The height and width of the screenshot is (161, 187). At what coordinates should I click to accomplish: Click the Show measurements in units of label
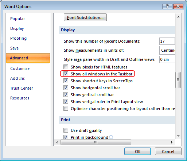point(94,50)
